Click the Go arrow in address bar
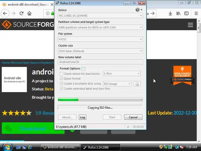The height and width of the screenshot is (151, 201). coord(153,13)
